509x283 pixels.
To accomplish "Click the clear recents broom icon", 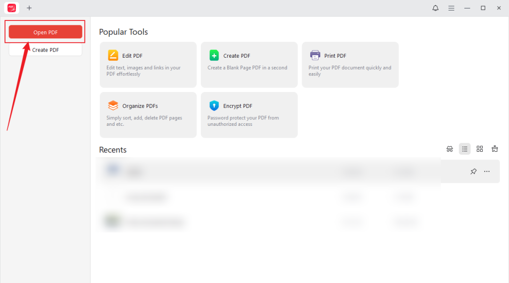I will 495,149.
